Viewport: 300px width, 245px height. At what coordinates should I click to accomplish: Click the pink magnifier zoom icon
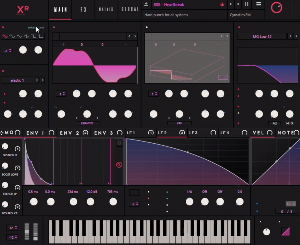119,165
